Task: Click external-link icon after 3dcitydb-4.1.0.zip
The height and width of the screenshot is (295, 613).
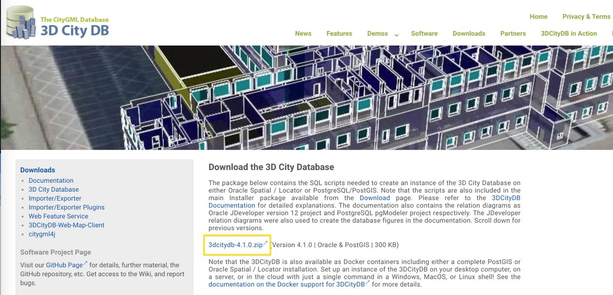Action: (x=266, y=243)
